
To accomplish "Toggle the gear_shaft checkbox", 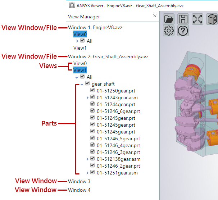I will pos(87,83).
